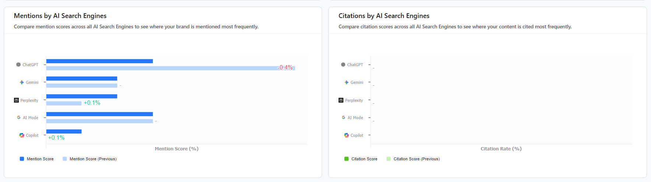The width and height of the screenshot is (651, 182).
Task: Click the "Citations by AI Search Engines" heading
Action: click(384, 16)
